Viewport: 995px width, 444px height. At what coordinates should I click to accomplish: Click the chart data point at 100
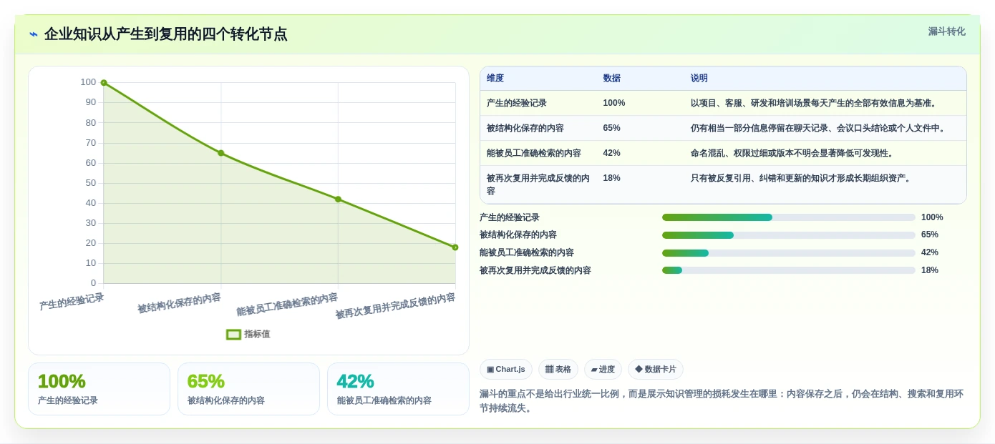point(104,83)
